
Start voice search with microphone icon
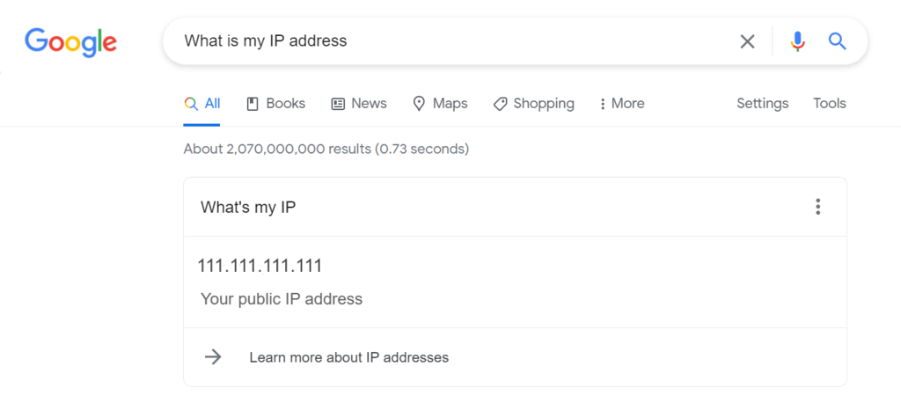pyautogui.click(x=797, y=41)
